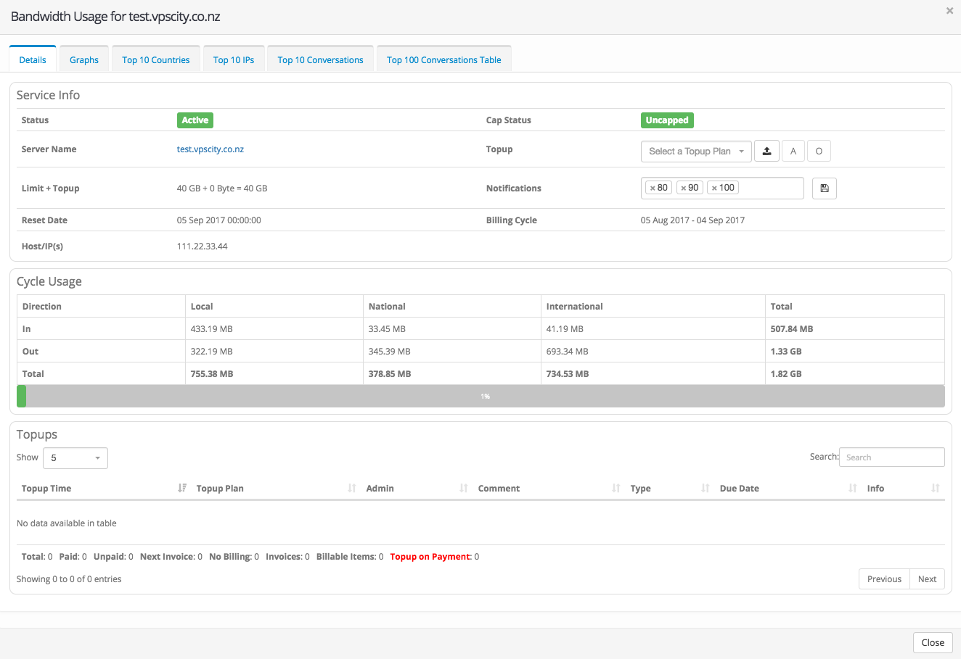961x659 pixels.
Task: Remove the 100 notification tag
Action: [x=714, y=188]
